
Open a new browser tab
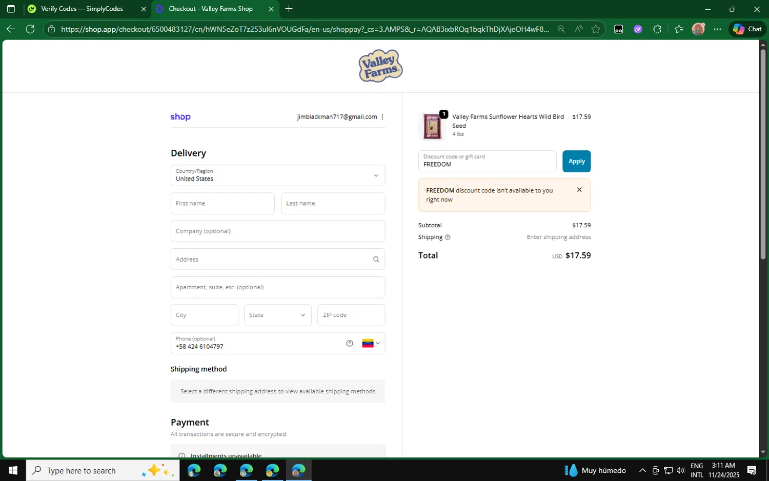tap(289, 9)
